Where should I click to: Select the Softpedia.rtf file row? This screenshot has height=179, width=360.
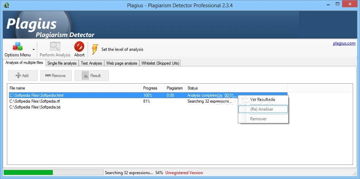click(x=148, y=101)
